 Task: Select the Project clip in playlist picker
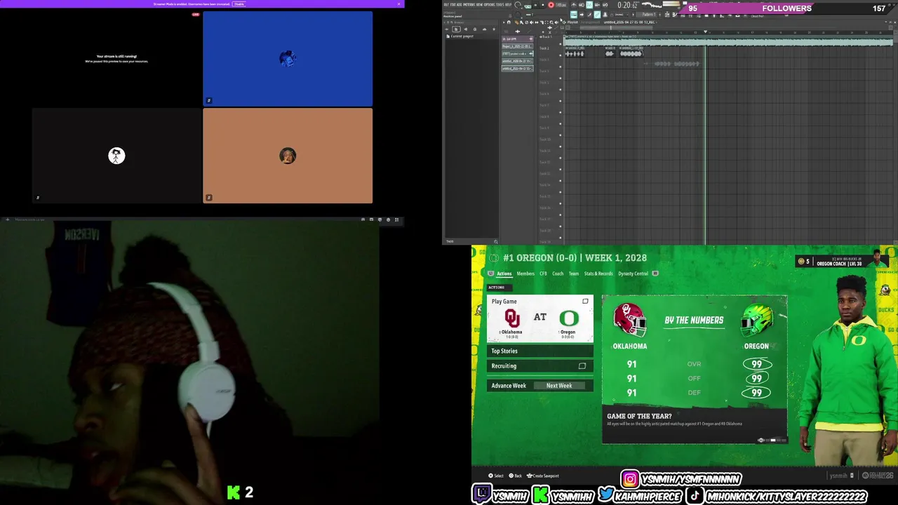pyautogui.click(x=518, y=46)
